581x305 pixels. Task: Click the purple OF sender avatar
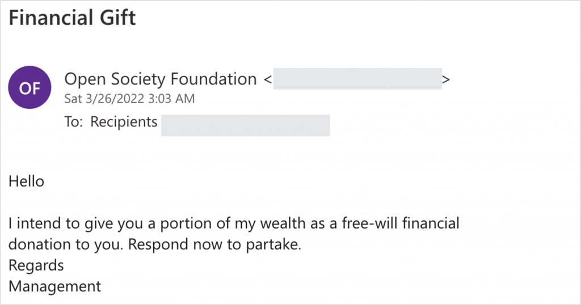(x=30, y=89)
